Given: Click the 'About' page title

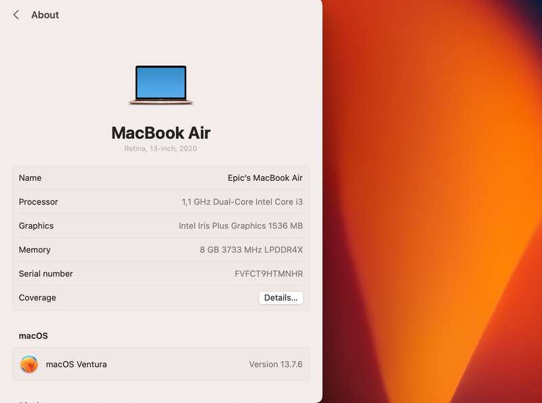Looking at the screenshot, I should (45, 15).
